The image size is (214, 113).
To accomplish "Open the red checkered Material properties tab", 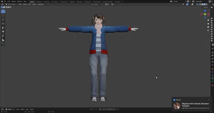I will point(212,85).
